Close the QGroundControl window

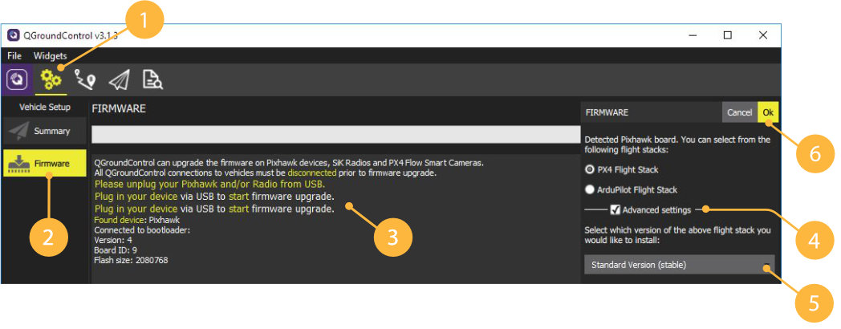click(x=762, y=35)
